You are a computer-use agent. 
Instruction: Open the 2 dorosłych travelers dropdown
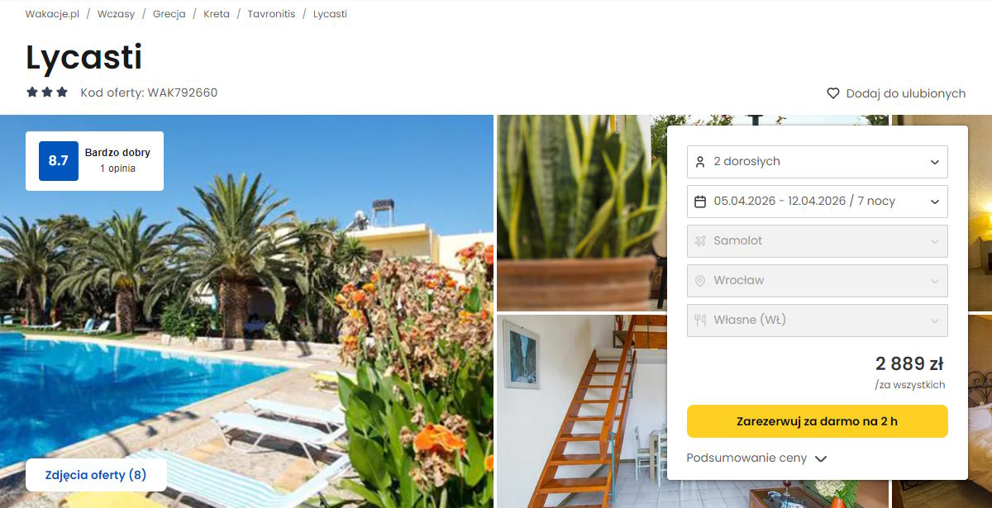pyautogui.click(x=818, y=162)
